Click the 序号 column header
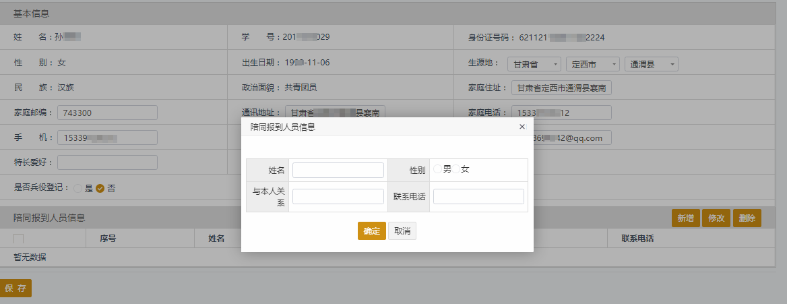Image resolution: width=787 pixels, height=304 pixels. point(108,239)
